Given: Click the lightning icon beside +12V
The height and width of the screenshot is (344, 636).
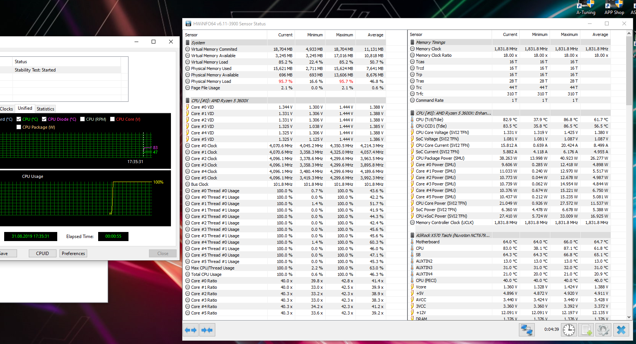Looking at the screenshot, I should 412,313.
